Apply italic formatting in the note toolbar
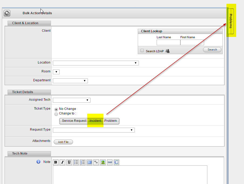Image resolution: width=244 pixels, height=184 pixels. (62, 162)
